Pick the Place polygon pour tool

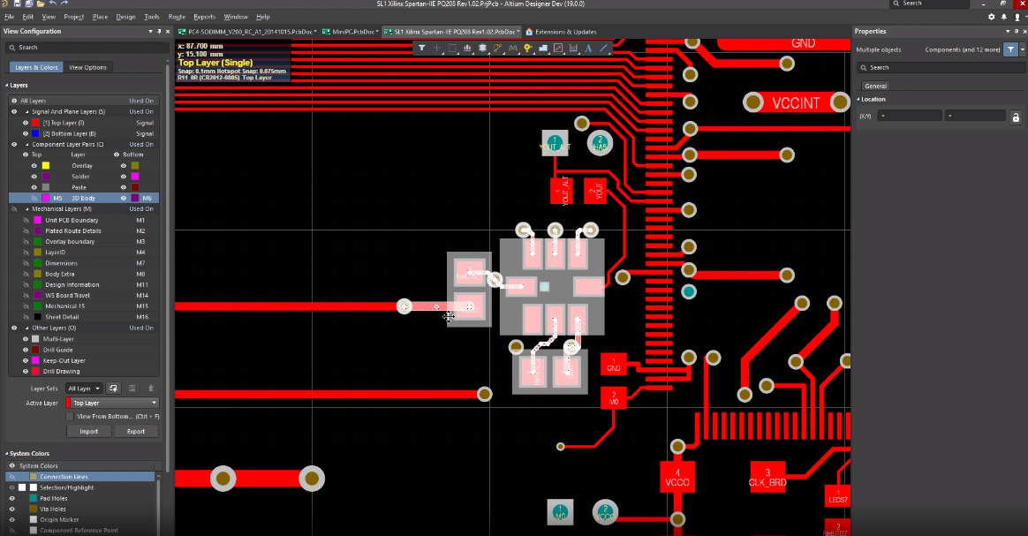(x=543, y=48)
